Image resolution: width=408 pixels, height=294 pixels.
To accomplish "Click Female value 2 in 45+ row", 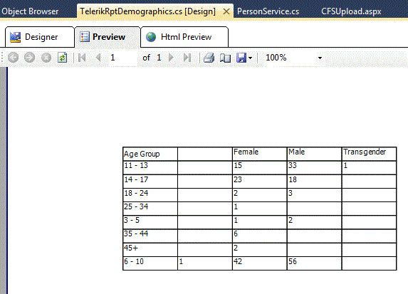I will click(x=259, y=250).
